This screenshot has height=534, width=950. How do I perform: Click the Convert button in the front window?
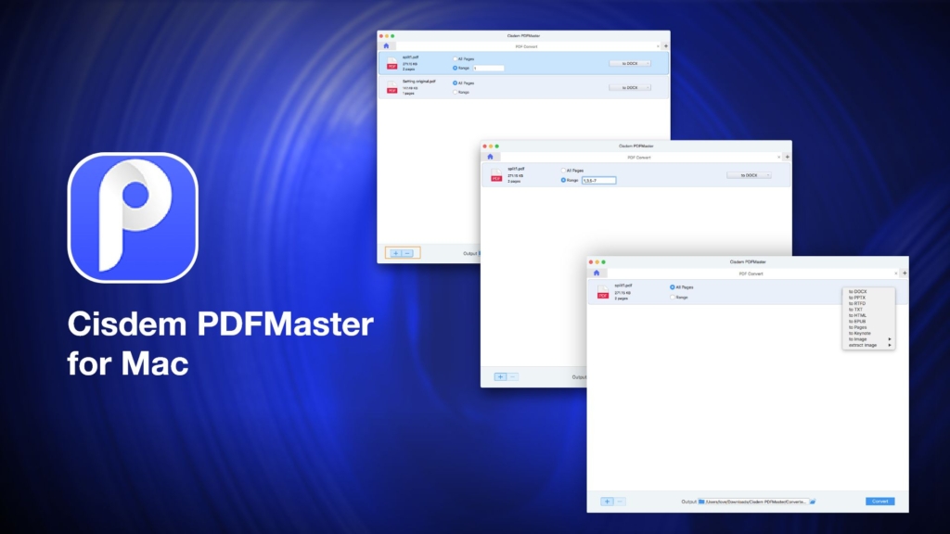tap(879, 502)
